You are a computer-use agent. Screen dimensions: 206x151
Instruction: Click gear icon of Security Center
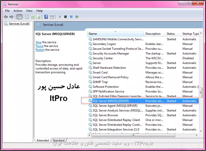(90, 58)
